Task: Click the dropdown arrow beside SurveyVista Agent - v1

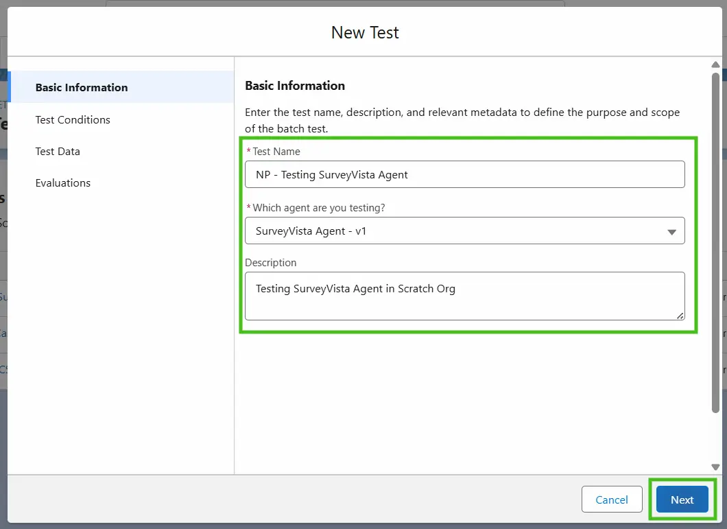Action: tap(672, 232)
